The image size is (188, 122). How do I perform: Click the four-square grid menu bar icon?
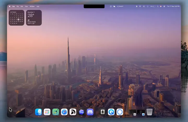[x=144, y=6]
